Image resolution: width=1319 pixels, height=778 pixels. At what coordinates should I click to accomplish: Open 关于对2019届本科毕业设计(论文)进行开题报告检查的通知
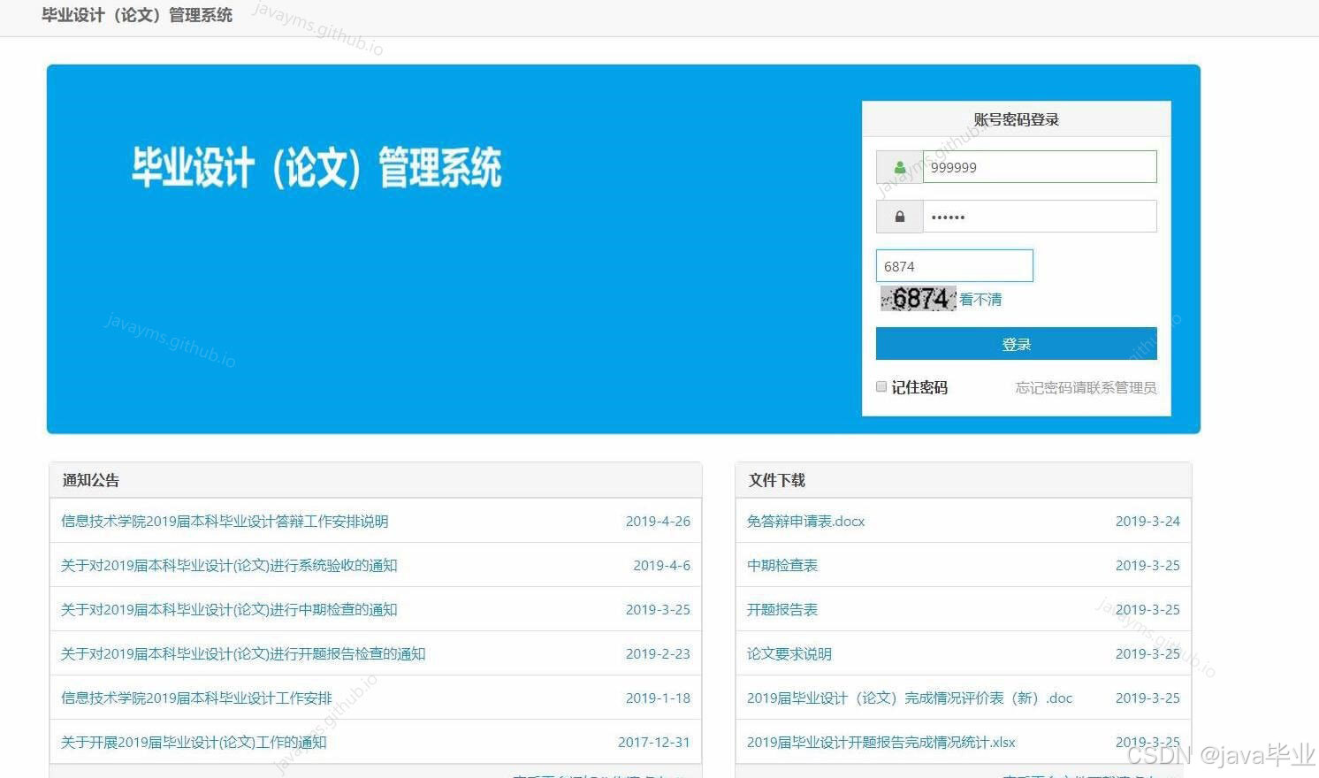pyautogui.click(x=243, y=653)
